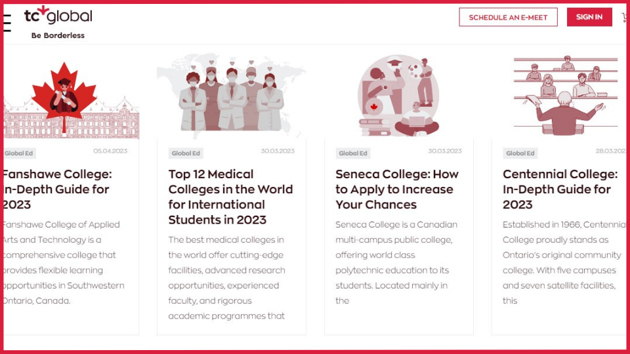
Task: Select Global Ed tag on Centennial card
Action: (520, 153)
